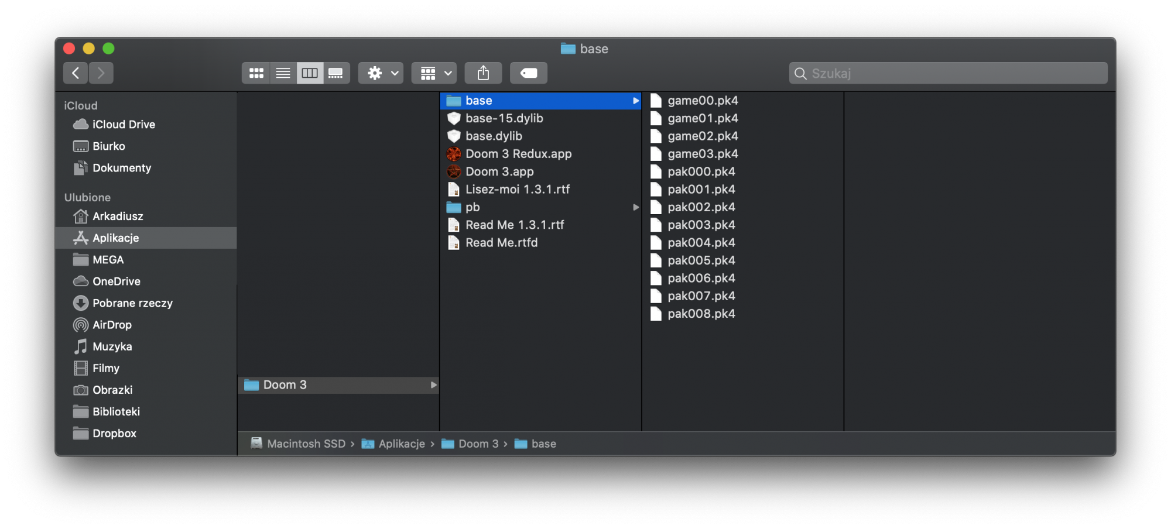Image resolution: width=1171 pixels, height=529 pixels.
Task: Switch to column view
Action: tap(310, 73)
